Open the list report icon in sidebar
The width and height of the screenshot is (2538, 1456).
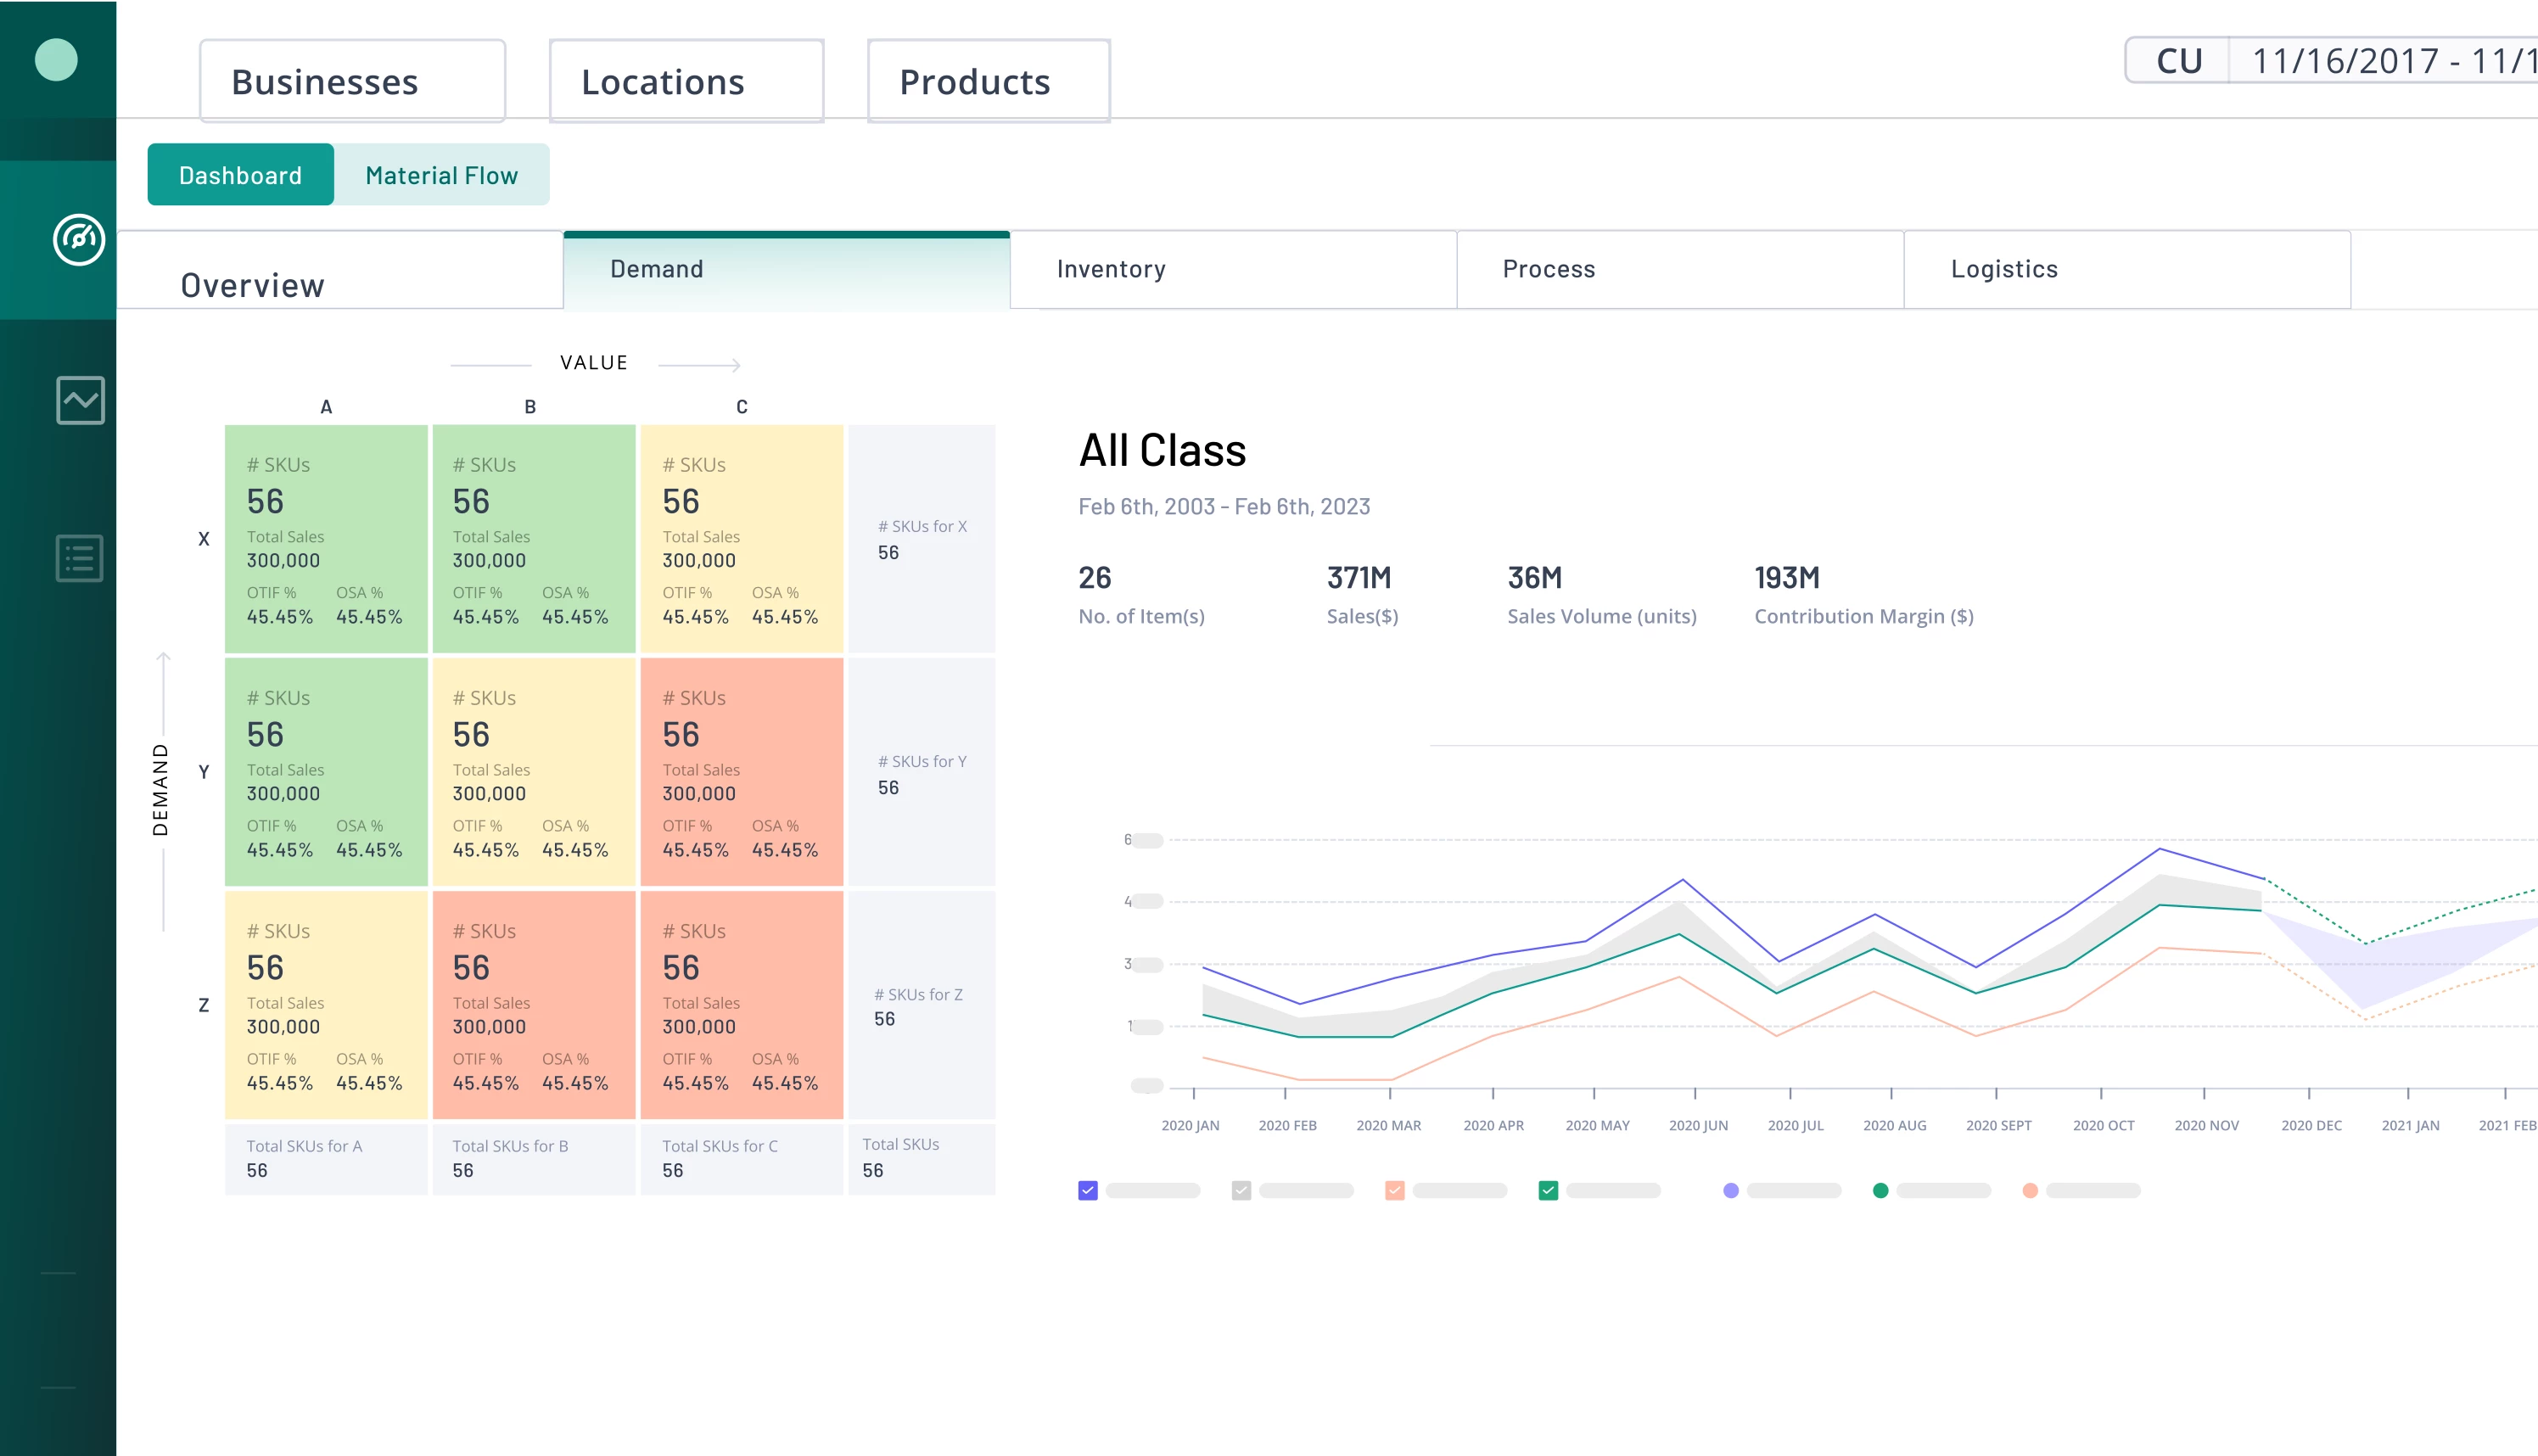pyautogui.click(x=80, y=558)
